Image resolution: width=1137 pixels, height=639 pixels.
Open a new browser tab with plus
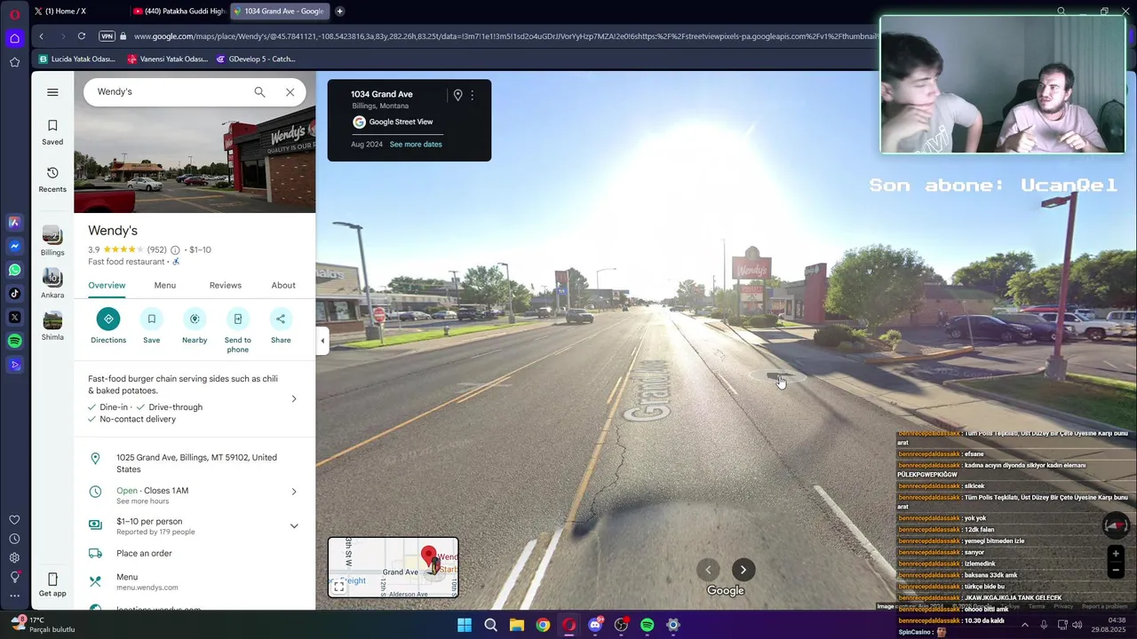click(x=339, y=12)
